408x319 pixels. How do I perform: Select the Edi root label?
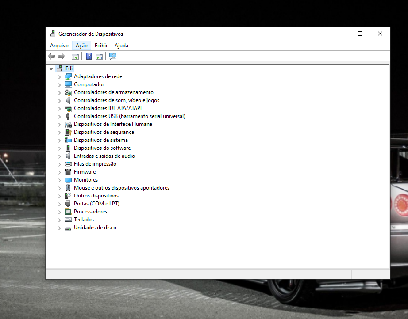pyautogui.click(x=69, y=68)
